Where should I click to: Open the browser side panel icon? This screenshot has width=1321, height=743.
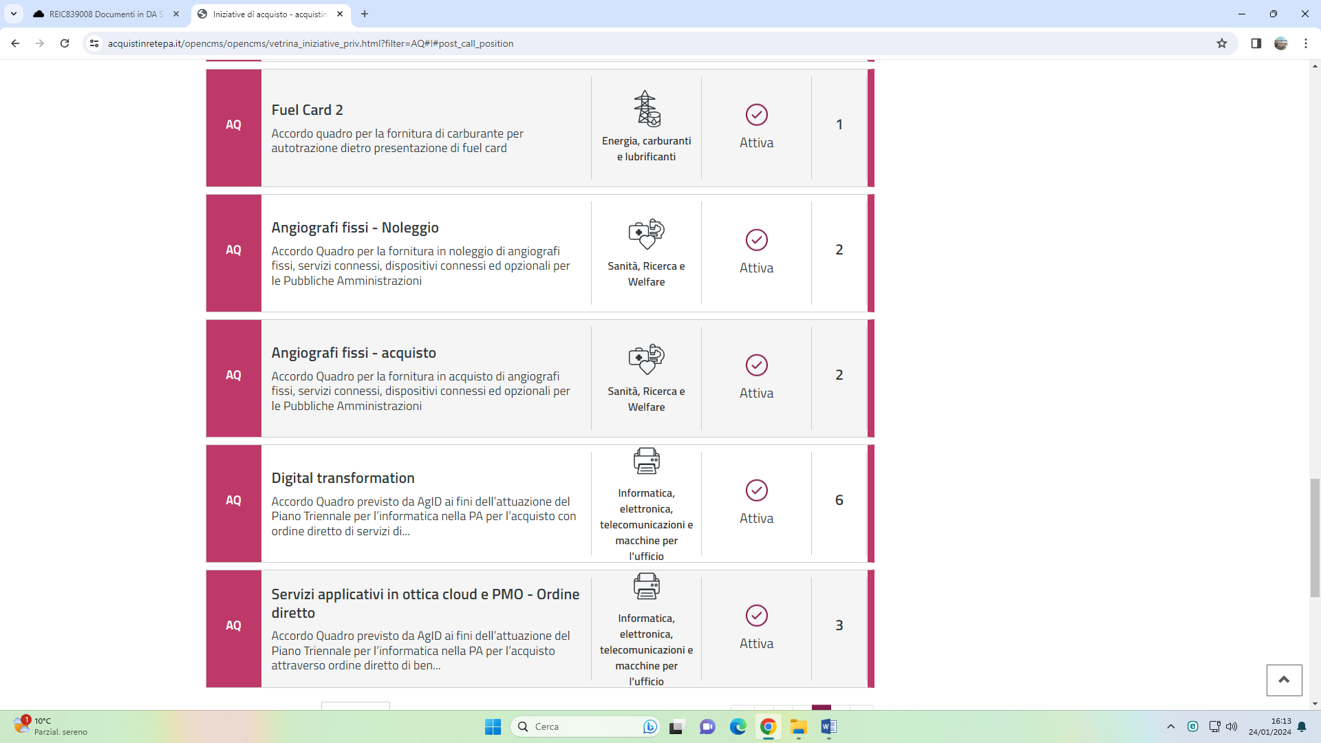coord(1256,43)
